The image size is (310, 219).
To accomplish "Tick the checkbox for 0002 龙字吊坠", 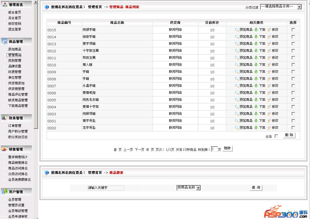I will pyautogui.click(x=293, y=128).
